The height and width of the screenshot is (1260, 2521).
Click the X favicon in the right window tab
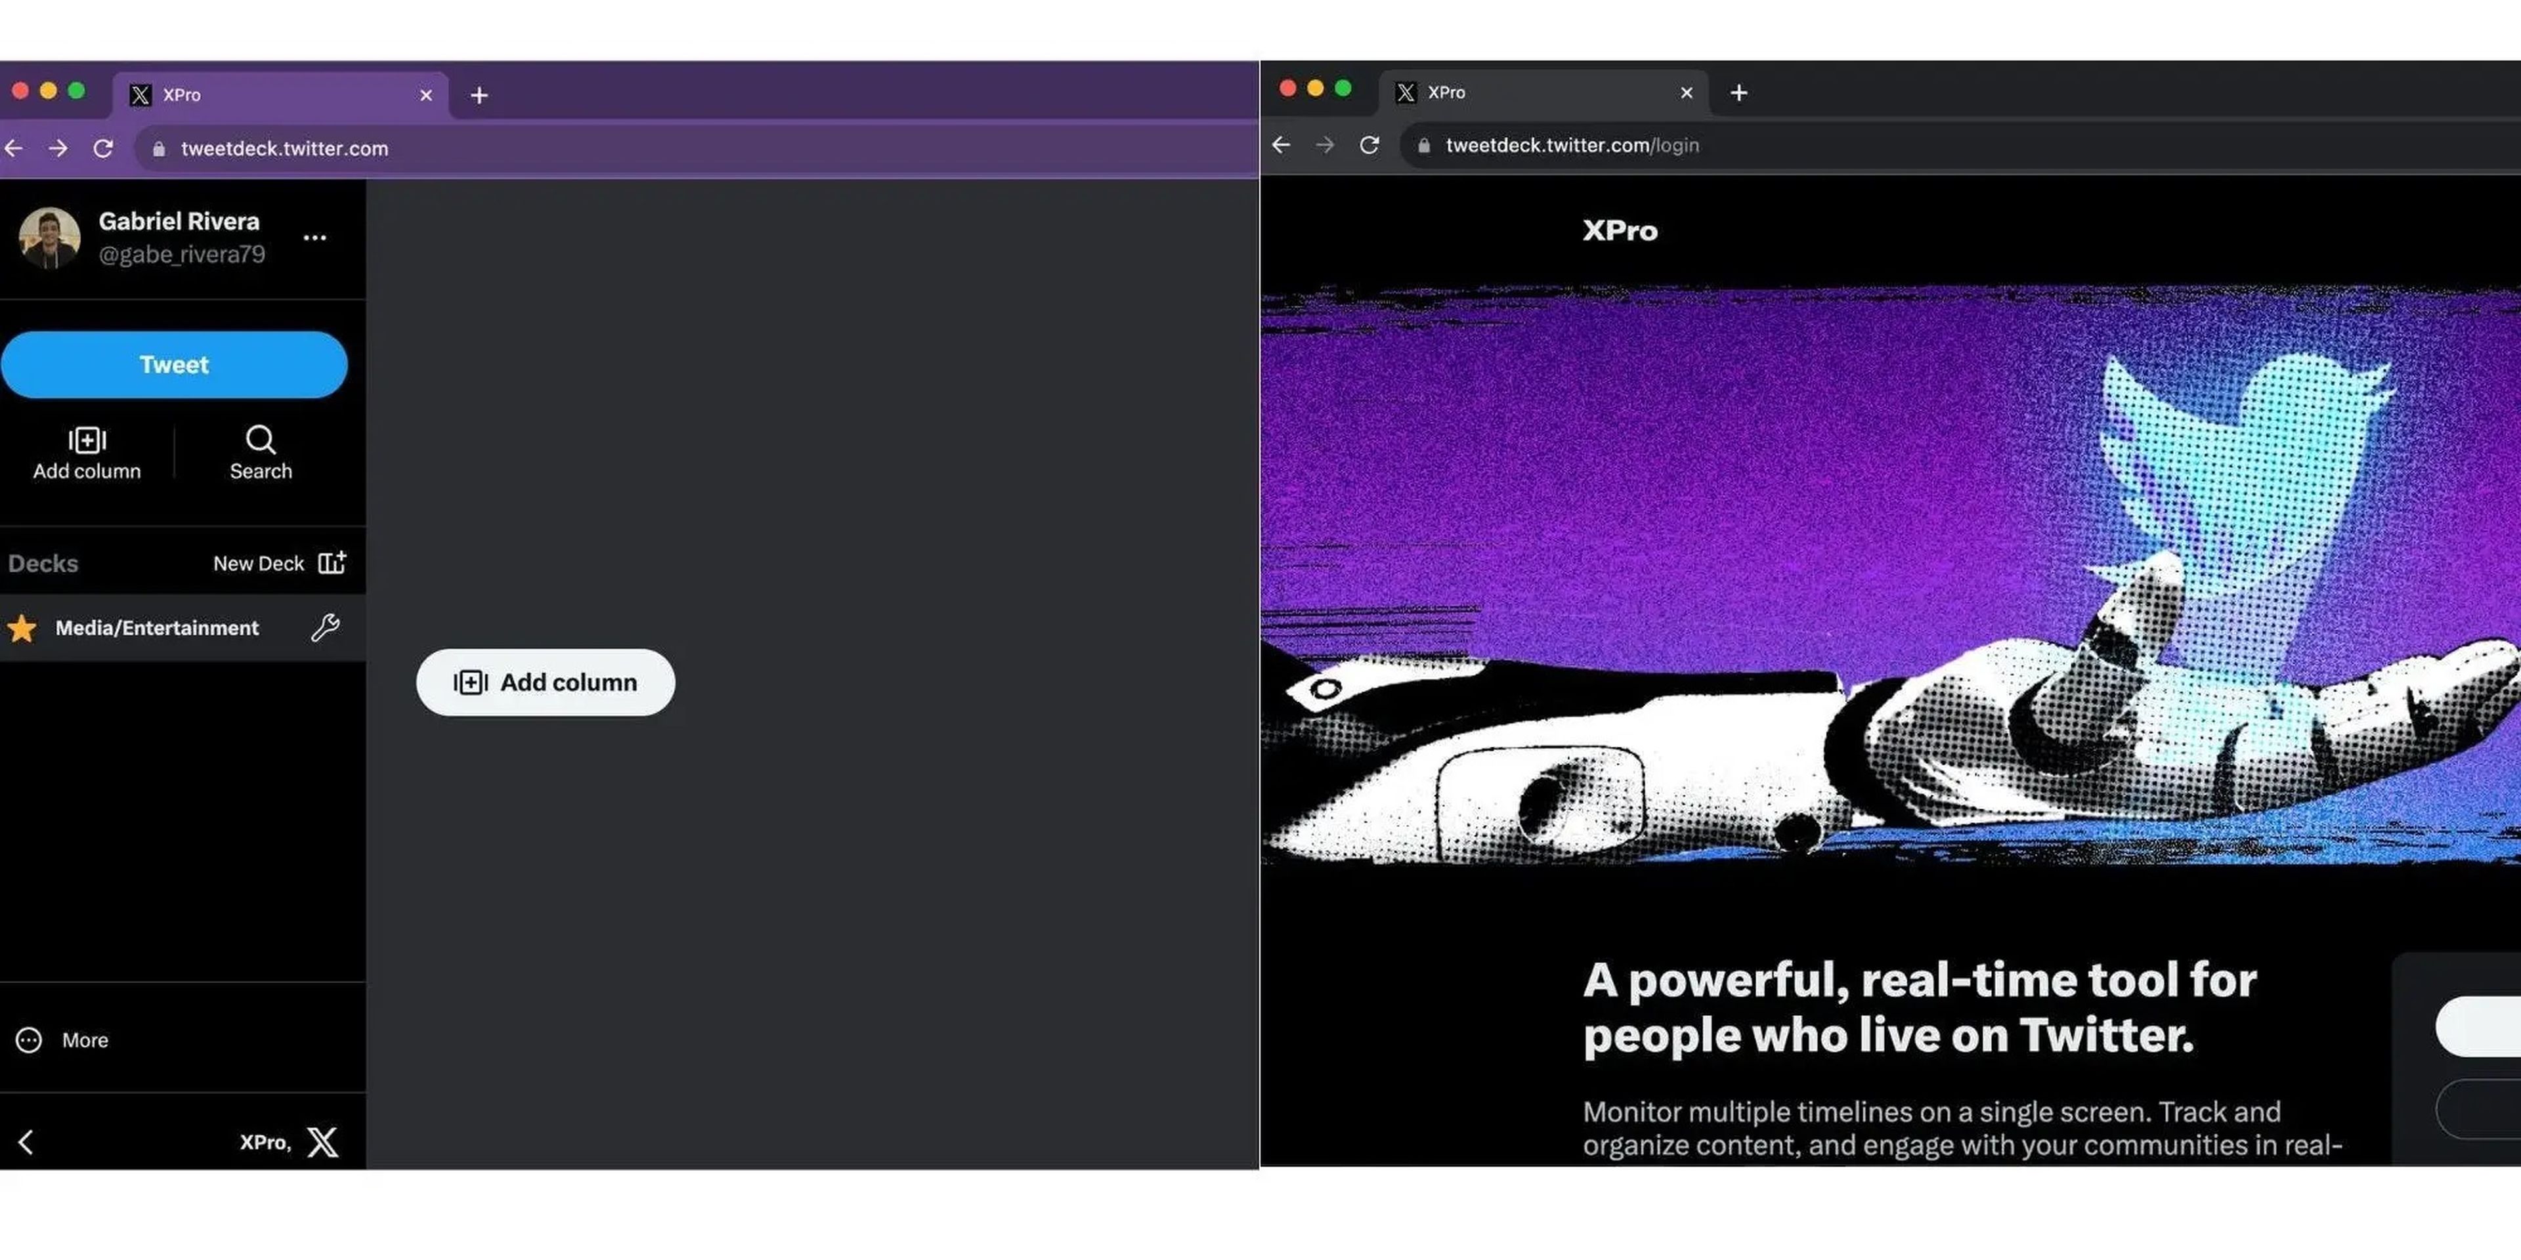(1406, 92)
